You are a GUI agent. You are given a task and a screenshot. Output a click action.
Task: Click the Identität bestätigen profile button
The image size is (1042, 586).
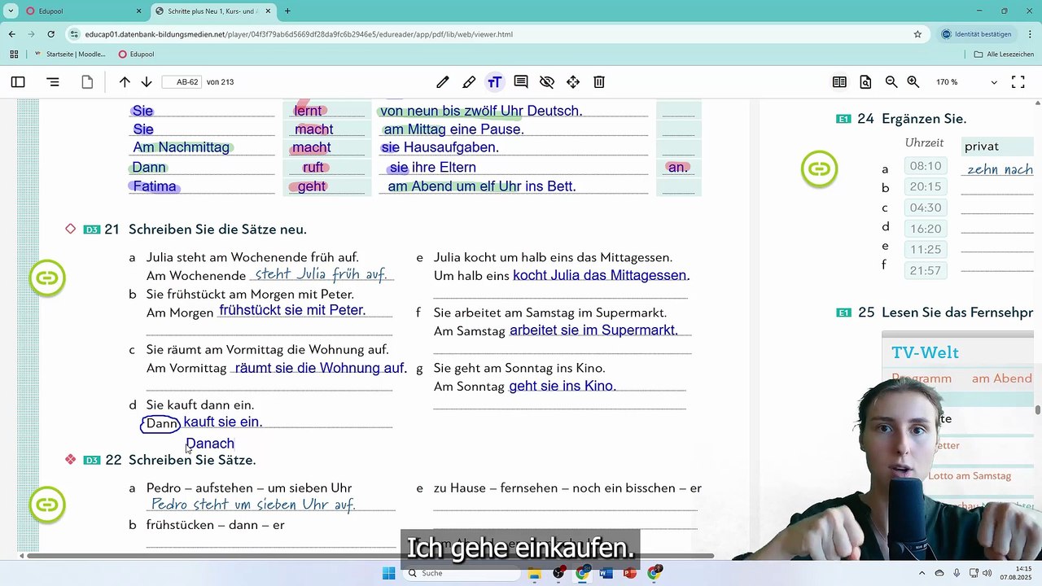[x=977, y=34]
